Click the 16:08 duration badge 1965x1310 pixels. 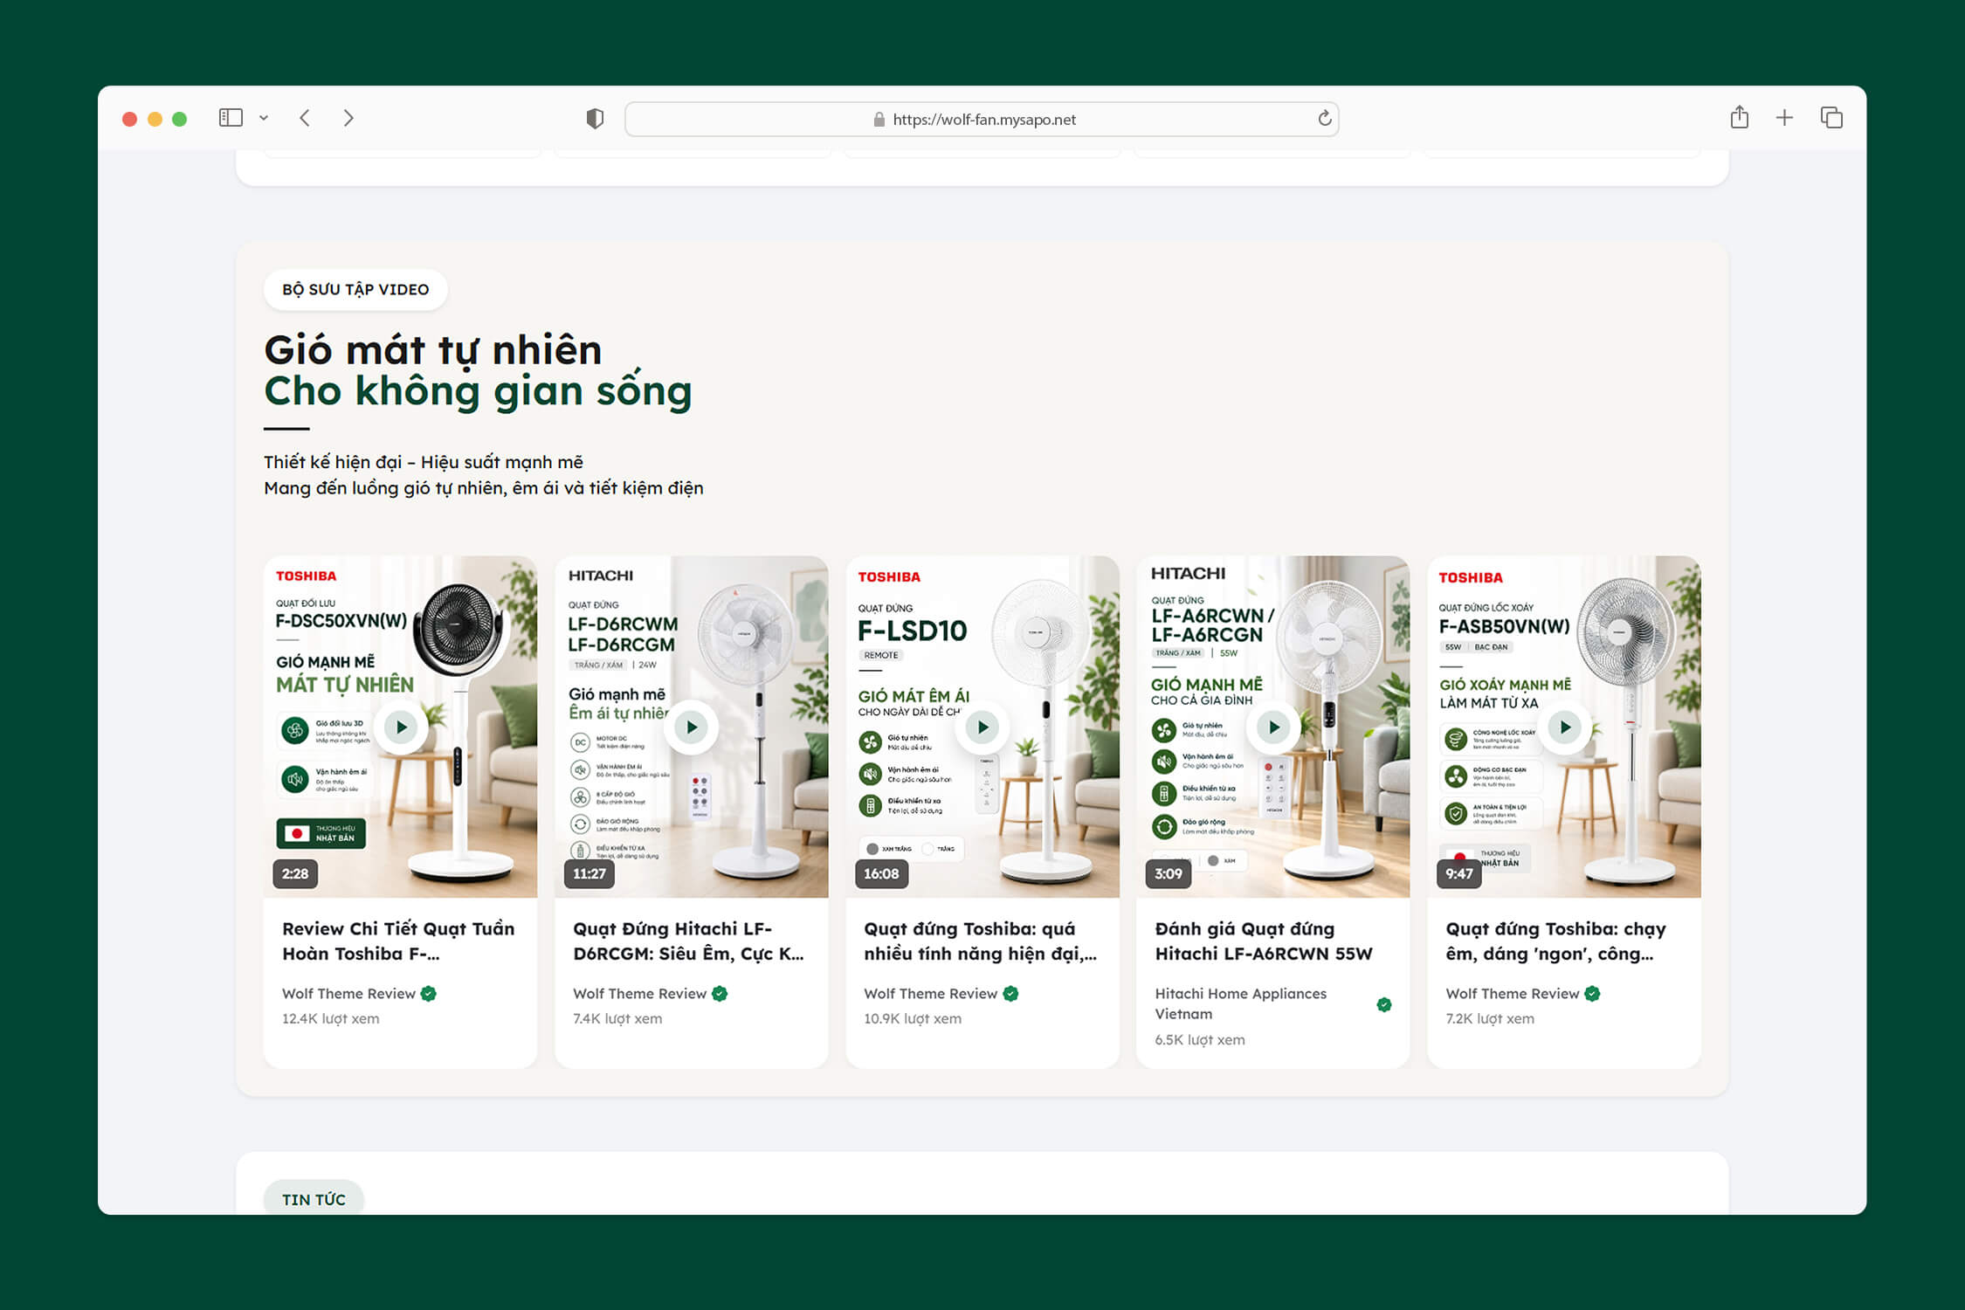pos(881,873)
